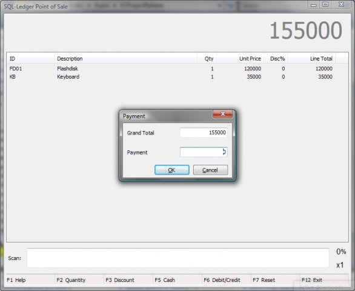Open F1 Help in the bottom bar
The image size is (355, 291).
click(x=16, y=280)
